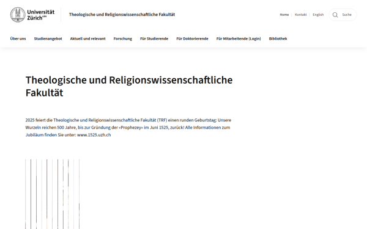This screenshot has height=229, width=367.
Task: Open the Über uns menu
Action: click(x=18, y=38)
